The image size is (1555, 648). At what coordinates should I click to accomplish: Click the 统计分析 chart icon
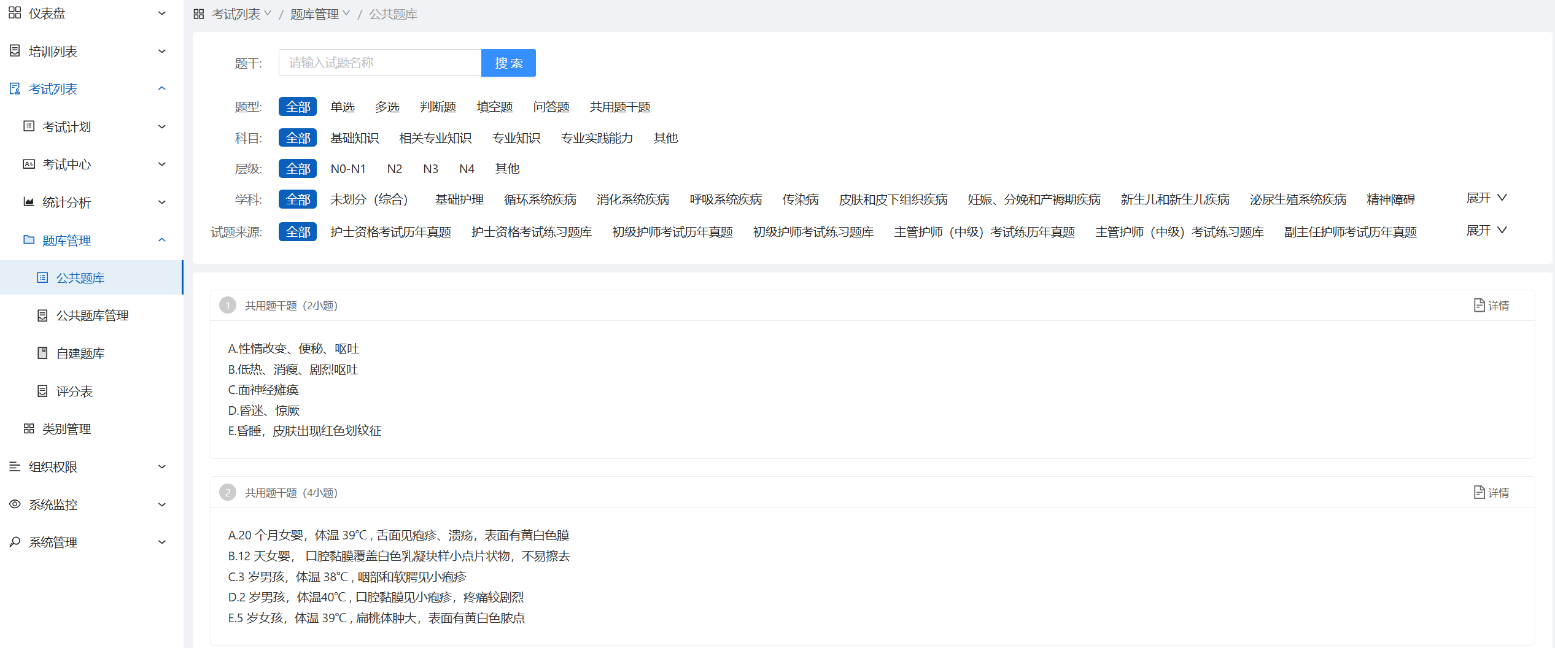[x=28, y=202]
